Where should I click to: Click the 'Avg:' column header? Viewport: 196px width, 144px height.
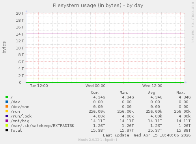[x=152, y=93]
